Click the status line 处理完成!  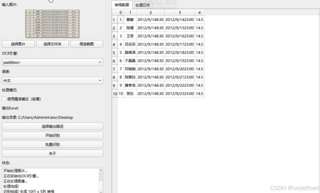point(11,186)
